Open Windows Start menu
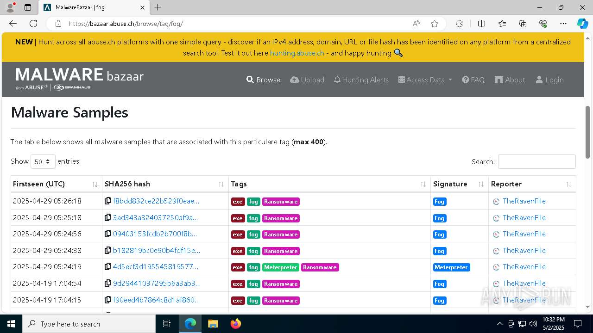593x333 pixels. click(11, 324)
